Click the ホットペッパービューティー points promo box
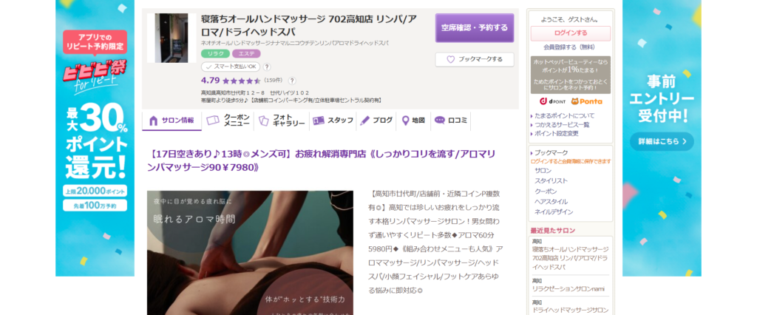 pos(571,75)
